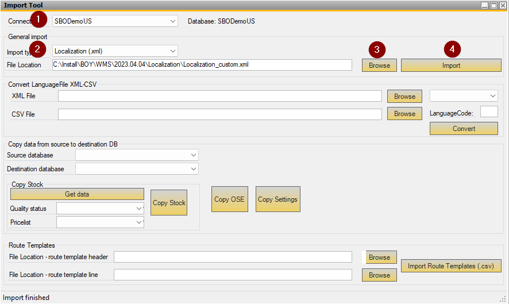The height and width of the screenshot is (304, 509).
Task: Click the XML File input field
Action: click(220, 96)
